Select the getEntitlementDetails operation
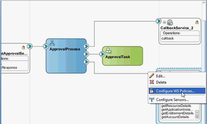This screenshot has height=124, width=207. coord(177,113)
